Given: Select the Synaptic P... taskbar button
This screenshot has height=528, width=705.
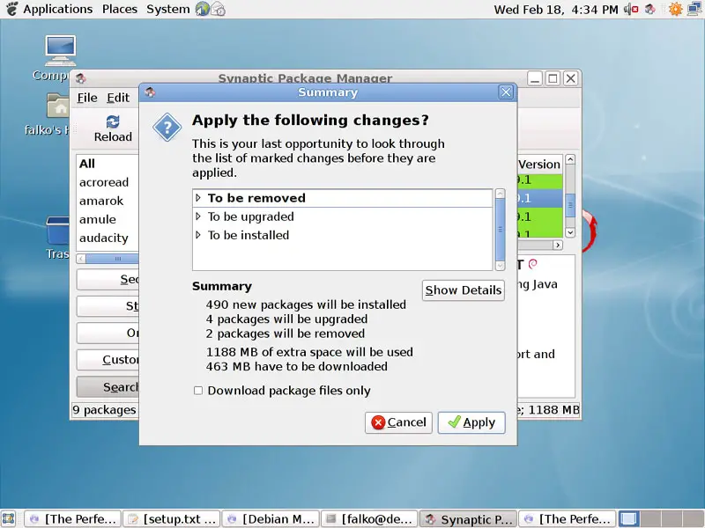Looking at the screenshot, I should point(469,518).
